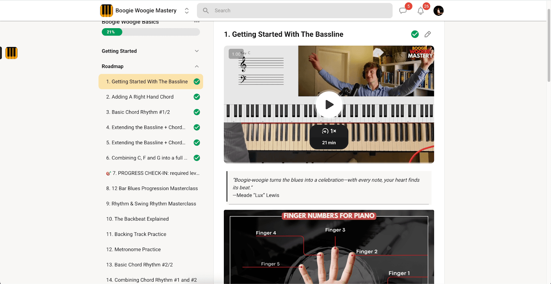
Task: Click the Boogie Woogie Mastery piano logo
Action: (106, 11)
